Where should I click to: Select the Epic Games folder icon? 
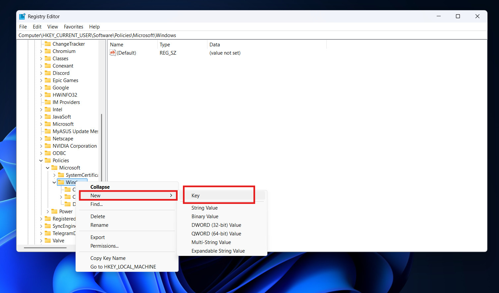coord(48,80)
